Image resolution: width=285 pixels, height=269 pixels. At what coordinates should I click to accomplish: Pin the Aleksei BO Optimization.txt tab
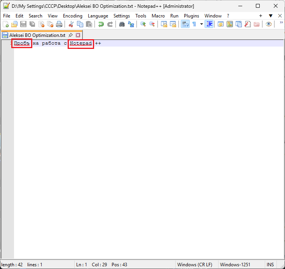(70, 35)
